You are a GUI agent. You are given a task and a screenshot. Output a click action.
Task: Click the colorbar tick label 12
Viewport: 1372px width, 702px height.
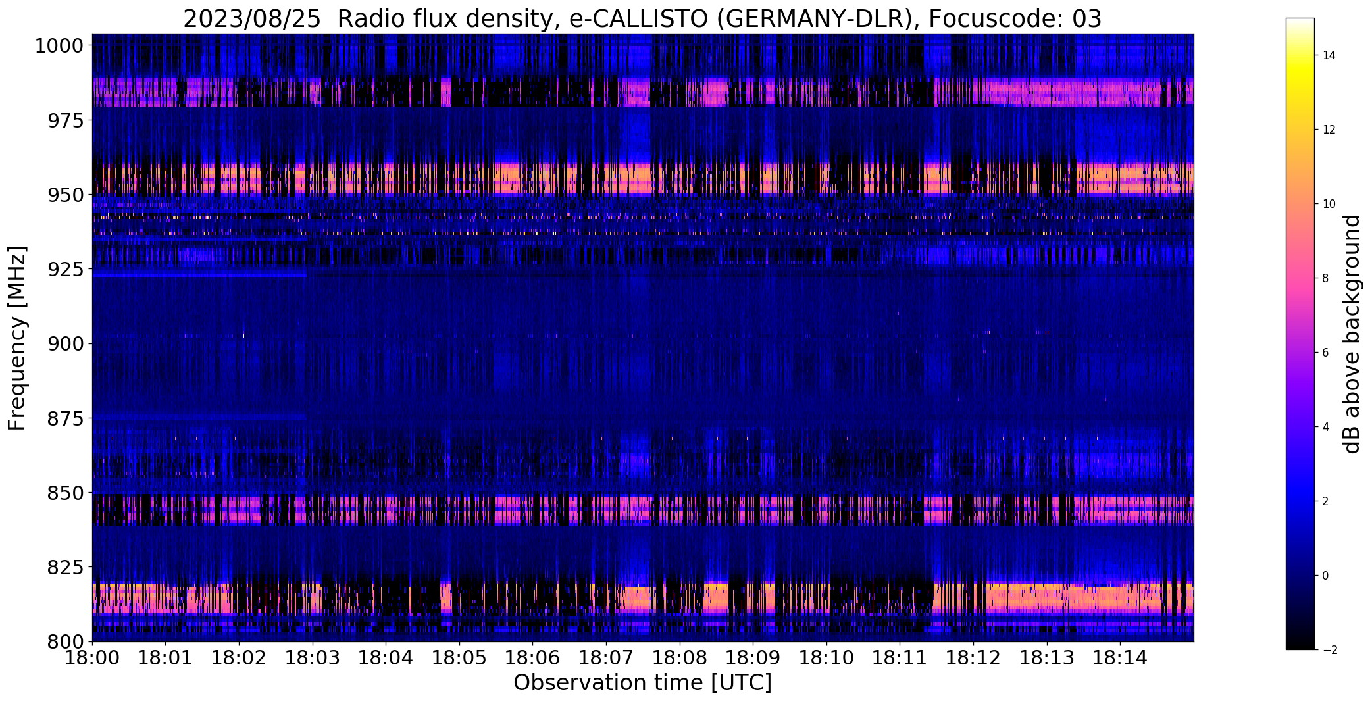coord(1329,130)
